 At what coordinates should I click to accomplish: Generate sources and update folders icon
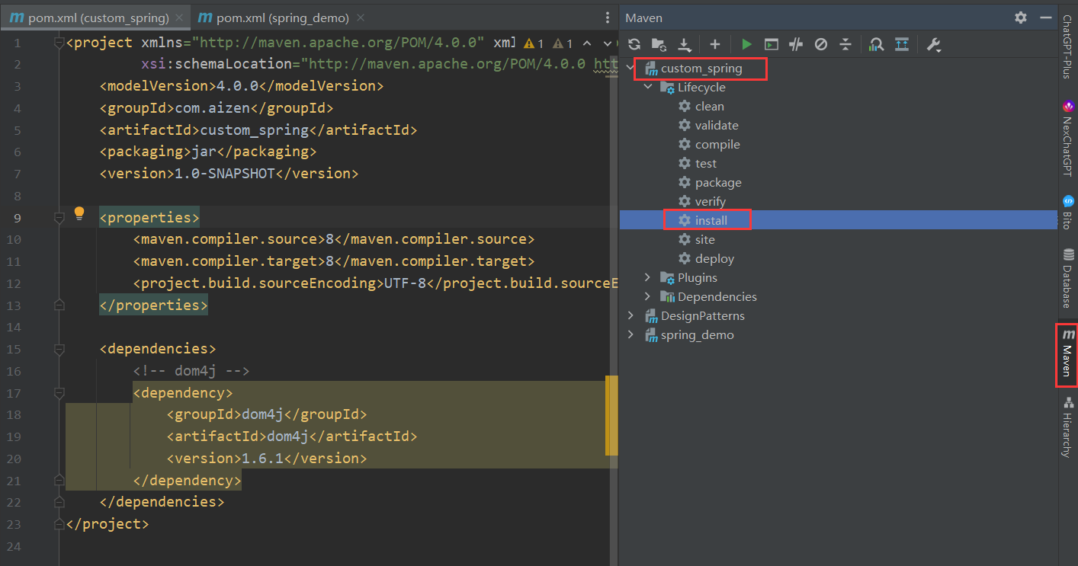tap(659, 45)
